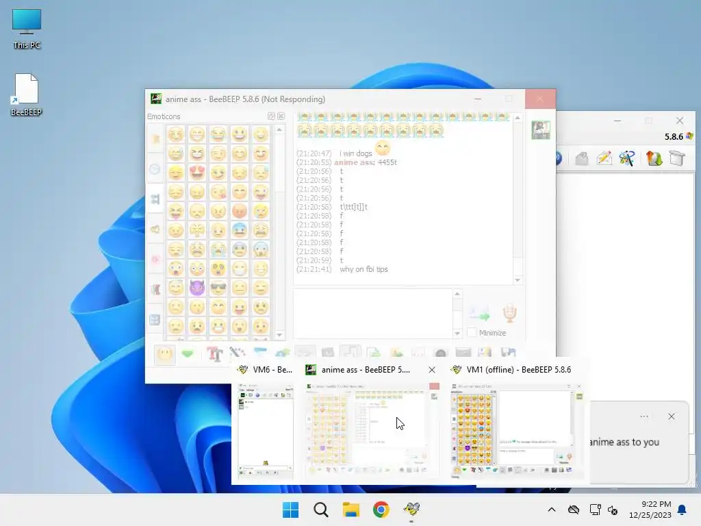The height and width of the screenshot is (526, 701).
Task: Change chat font with Tt icon
Action: coord(214,354)
